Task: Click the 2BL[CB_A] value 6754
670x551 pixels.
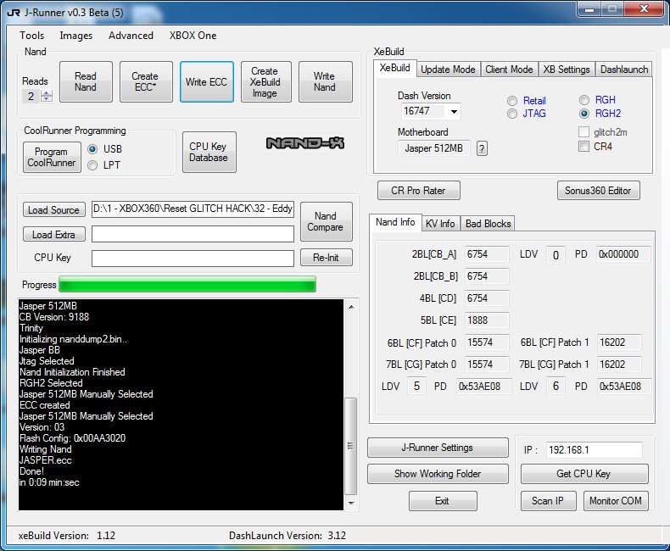Action: click(x=487, y=254)
